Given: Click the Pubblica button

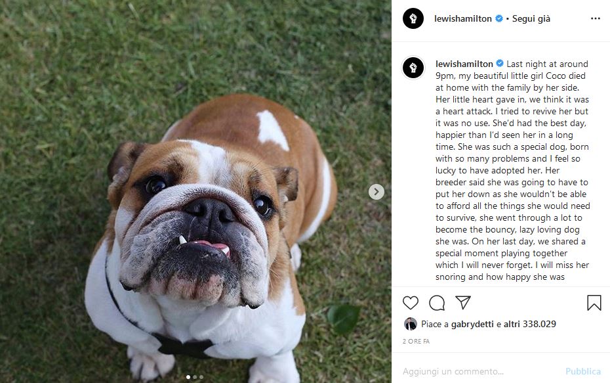Looking at the screenshot, I should tap(582, 371).
